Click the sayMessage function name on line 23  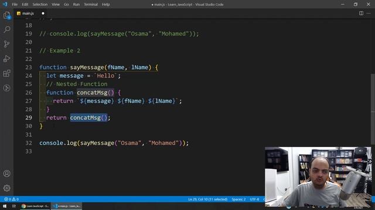[x=87, y=68]
